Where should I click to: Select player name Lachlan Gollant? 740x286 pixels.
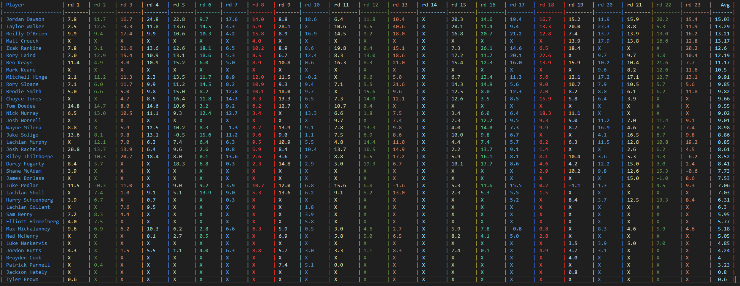click(x=28, y=207)
